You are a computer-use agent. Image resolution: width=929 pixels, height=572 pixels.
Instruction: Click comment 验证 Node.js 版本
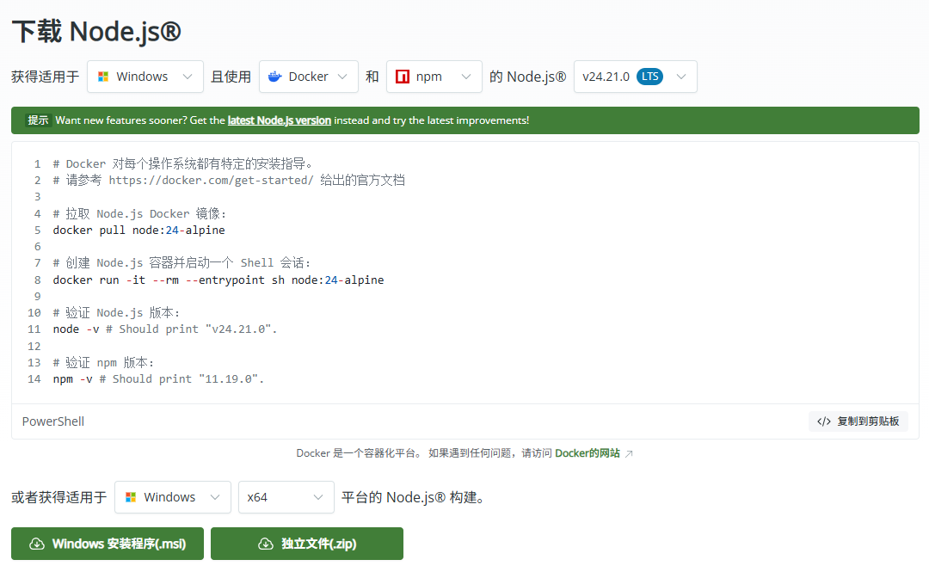click(116, 312)
